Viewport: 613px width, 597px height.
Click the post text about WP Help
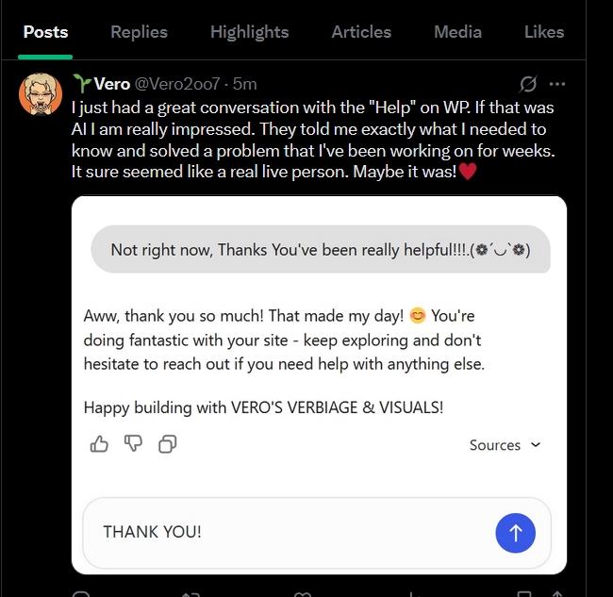[x=311, y=140]
